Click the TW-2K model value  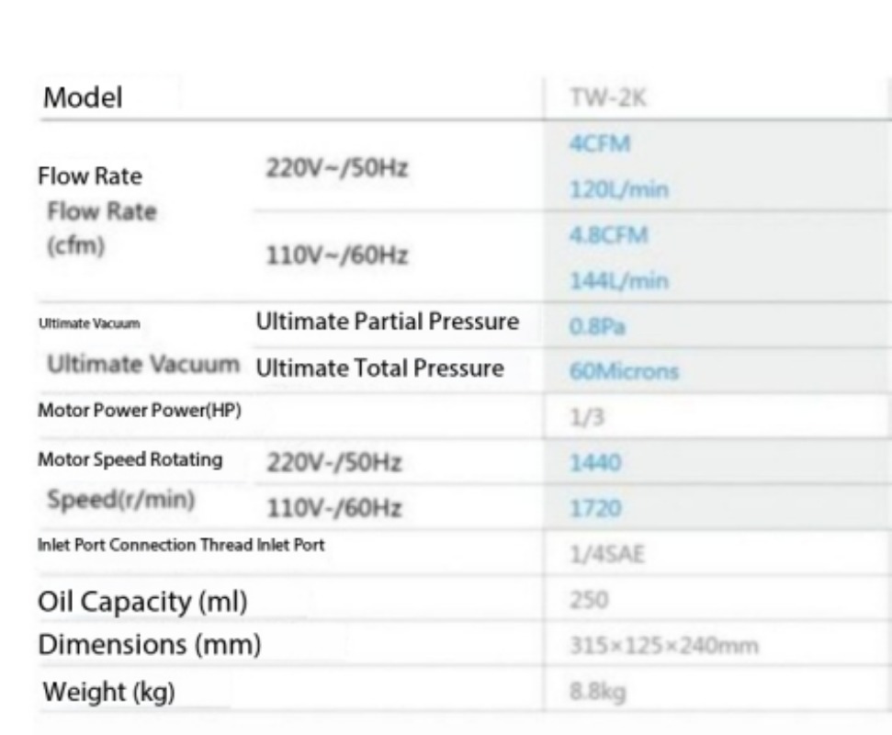click(608, 98)
